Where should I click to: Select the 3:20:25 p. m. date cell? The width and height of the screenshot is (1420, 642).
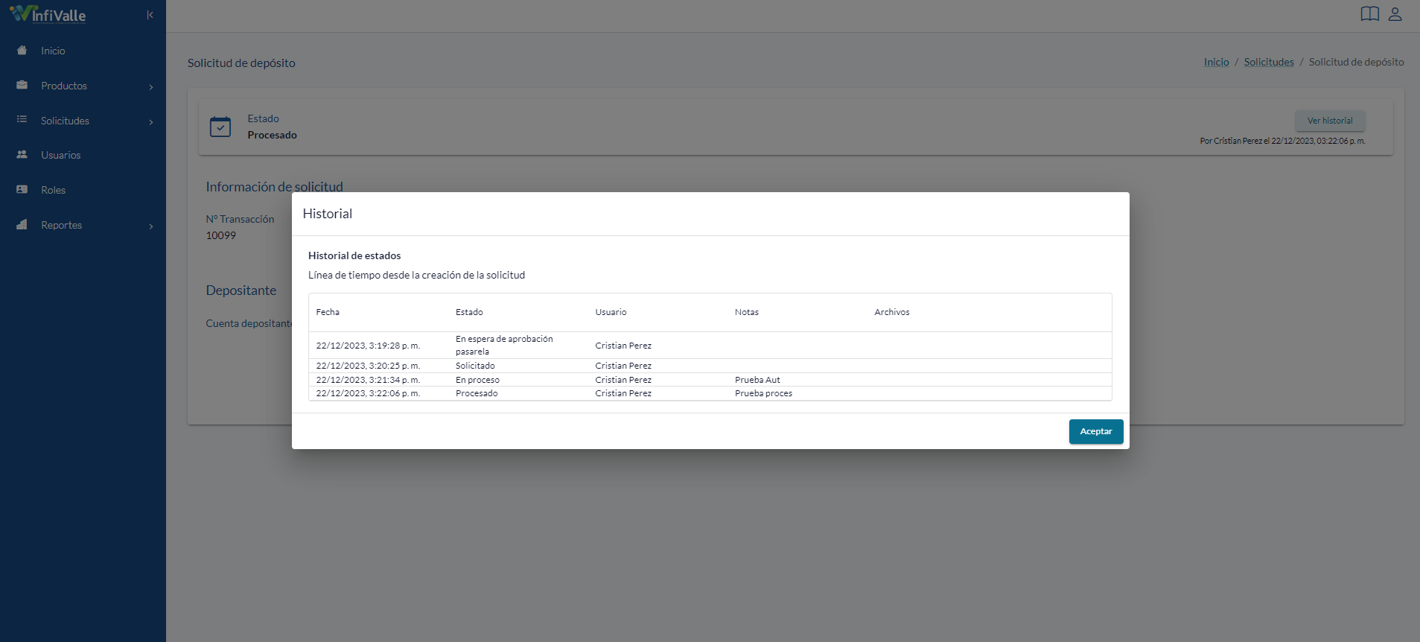point(368,366)
